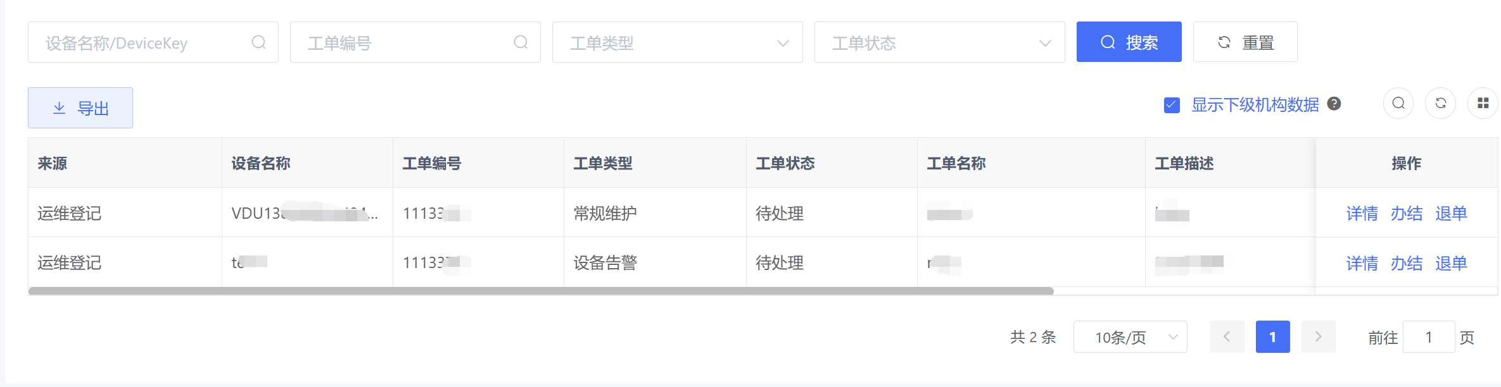Viewport: 1501px width, 387px height.
Task: Click the 前往 page number input
Action: pyautogui.click(x=1428, y=337)
